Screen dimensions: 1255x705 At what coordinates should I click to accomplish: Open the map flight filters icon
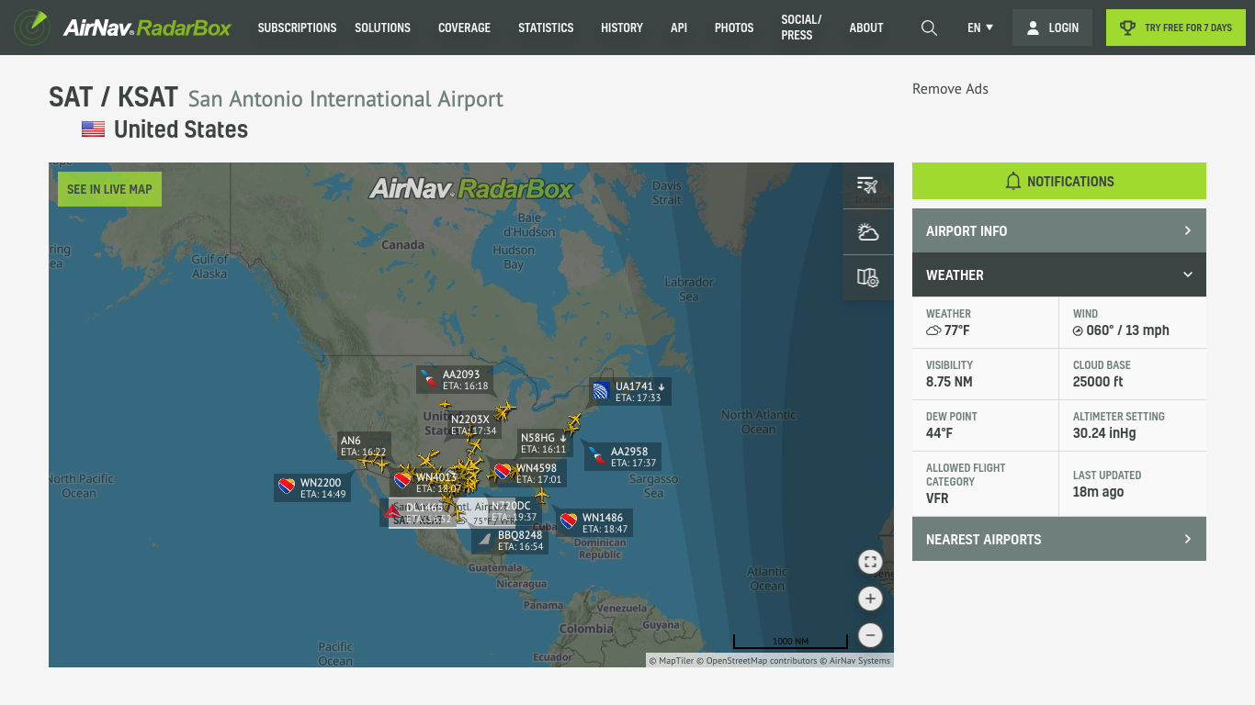(868, 185)
